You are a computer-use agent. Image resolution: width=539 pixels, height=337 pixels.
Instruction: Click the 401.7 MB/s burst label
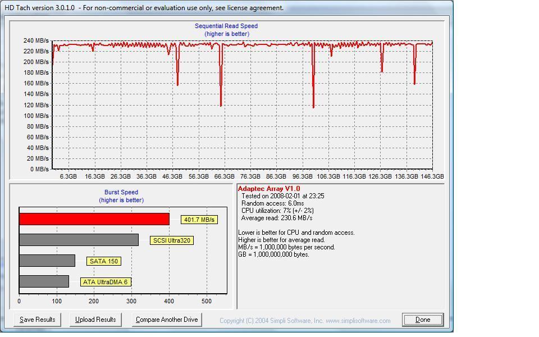[x=199, y=220]
